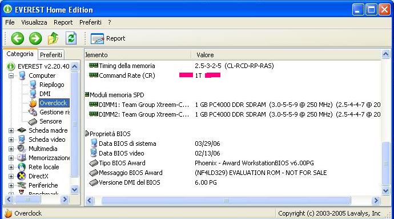Click the Multimedia speaker icon
This screenshot has width=394, height=219.
coord(22,149)
